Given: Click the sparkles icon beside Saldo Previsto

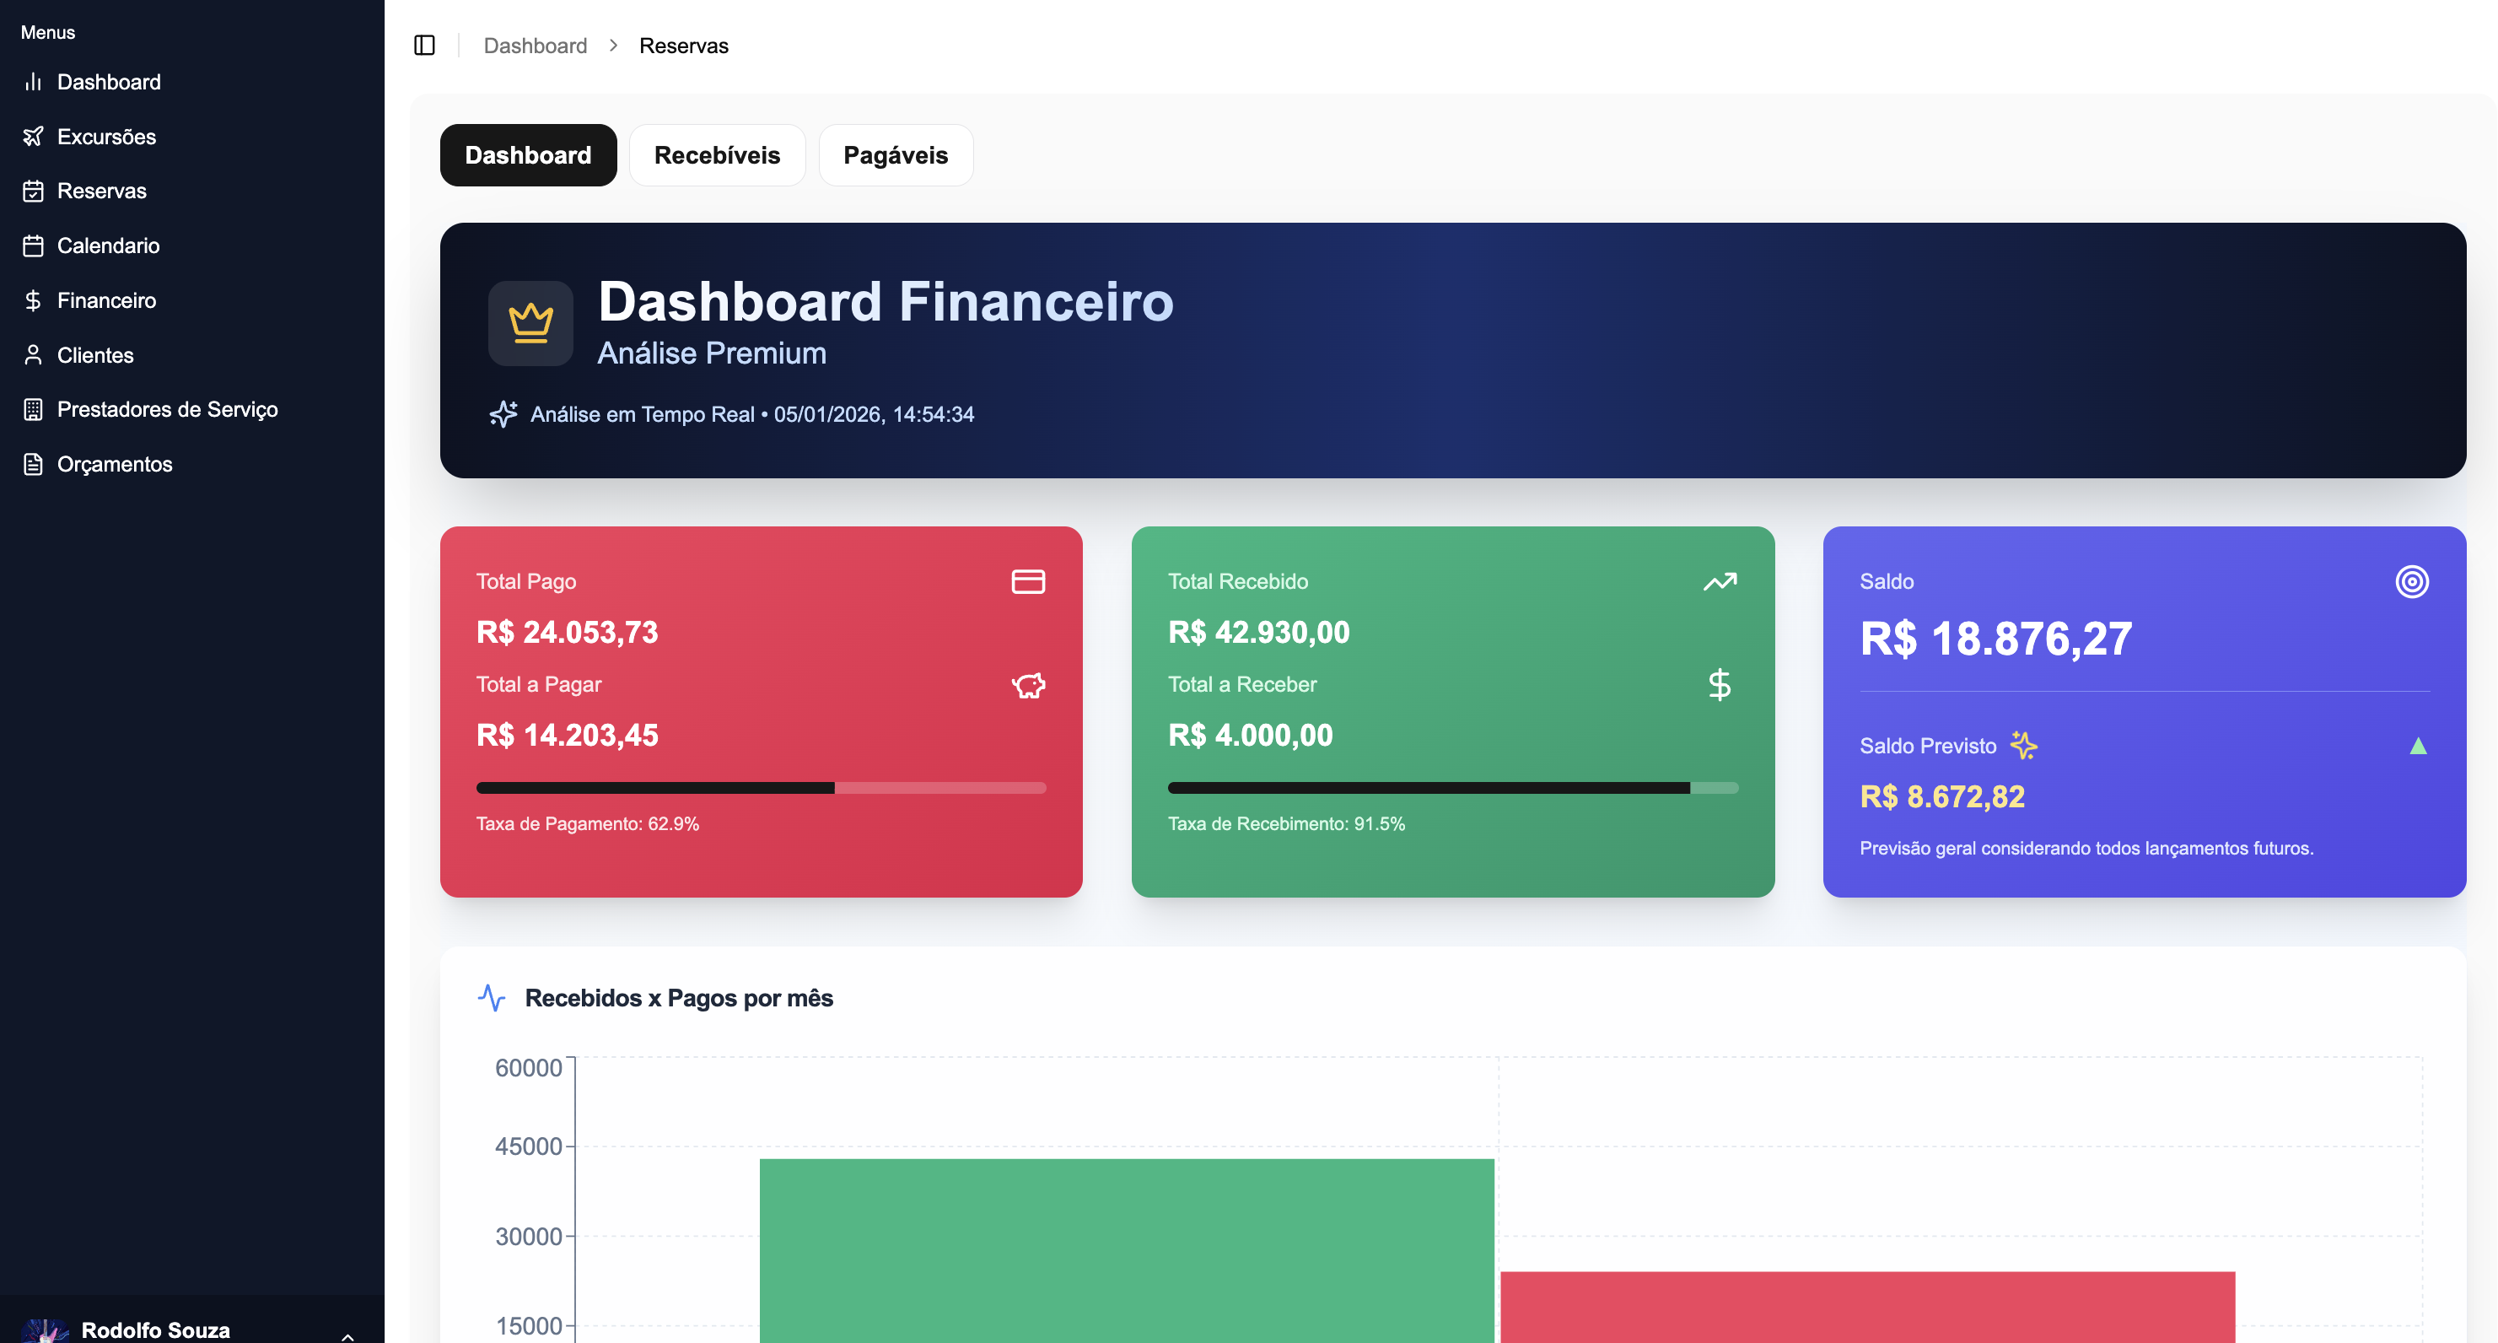Looking at the screenshot, I should coord(2024,746).
